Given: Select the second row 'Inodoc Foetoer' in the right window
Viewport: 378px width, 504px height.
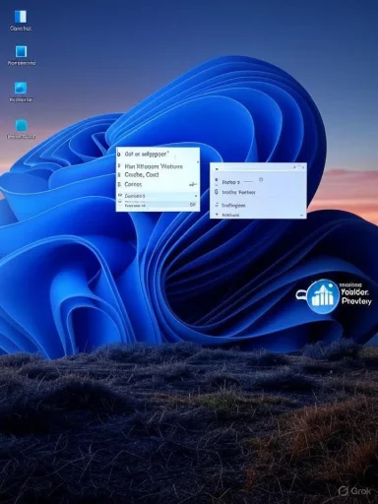Looking at the screenshot, I should click(x=238, y=192).
